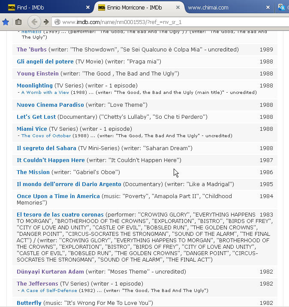The width and height of the screenshot is (289, 307).
Task: Open Il mondo dell'orrore di Dario Argento
Action: 69,184
